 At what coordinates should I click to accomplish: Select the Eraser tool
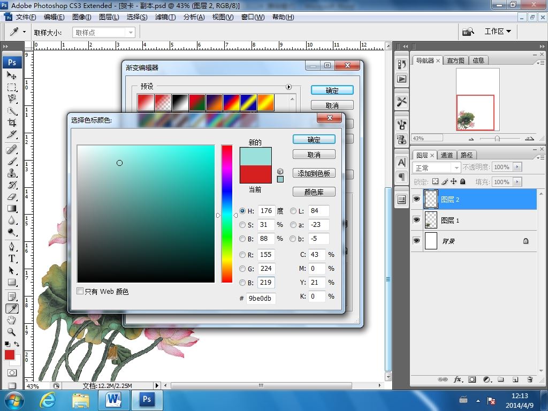12,197
